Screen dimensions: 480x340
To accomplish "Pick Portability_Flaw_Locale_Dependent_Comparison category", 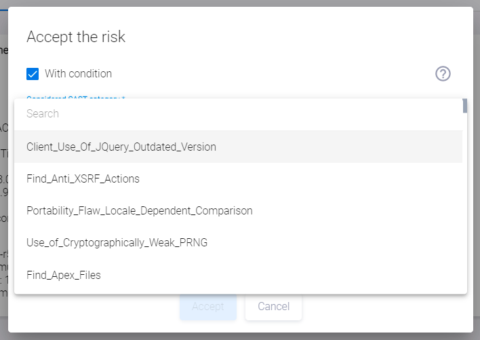I will pos(139,211).
